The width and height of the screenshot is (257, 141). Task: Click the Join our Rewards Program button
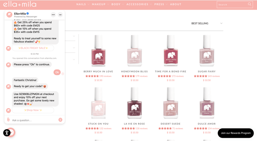pos(236,133)
